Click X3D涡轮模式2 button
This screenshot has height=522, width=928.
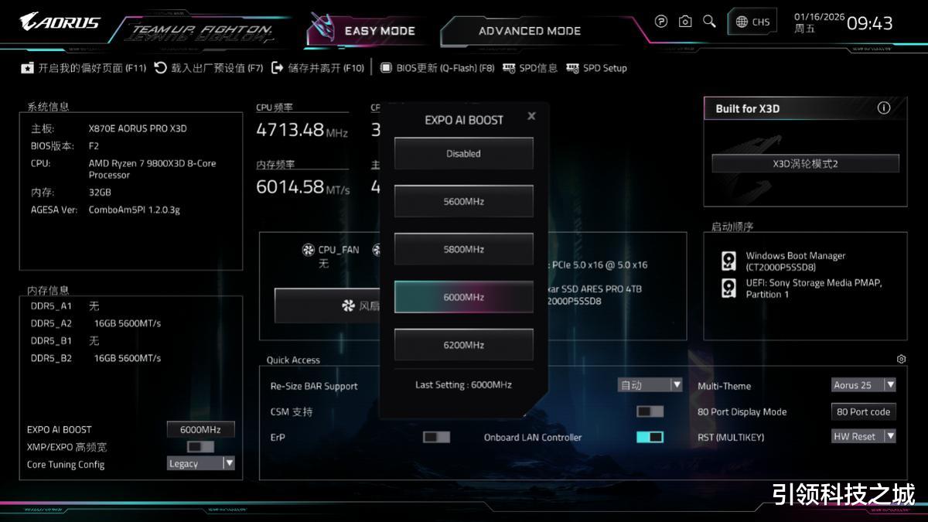pos(805,163)
